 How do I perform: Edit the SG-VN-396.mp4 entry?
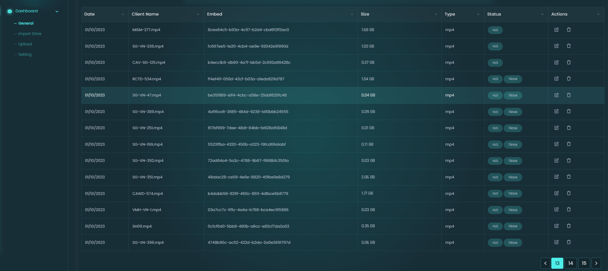point(556,242)
